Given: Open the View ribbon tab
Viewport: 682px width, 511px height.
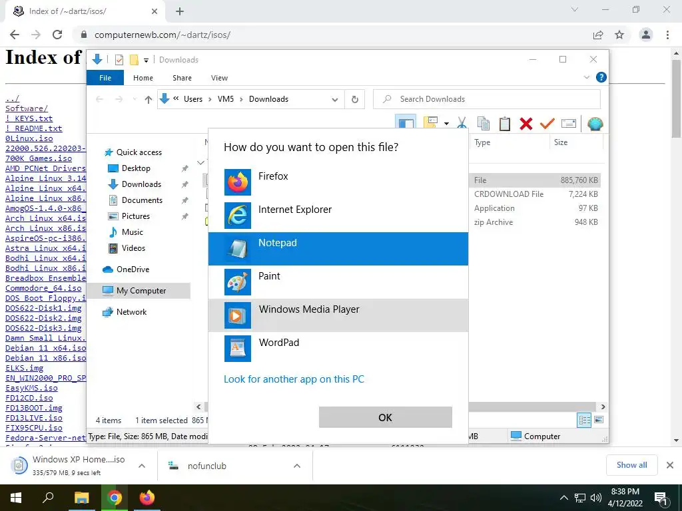Looking at the screenshot, I should 219,78.
